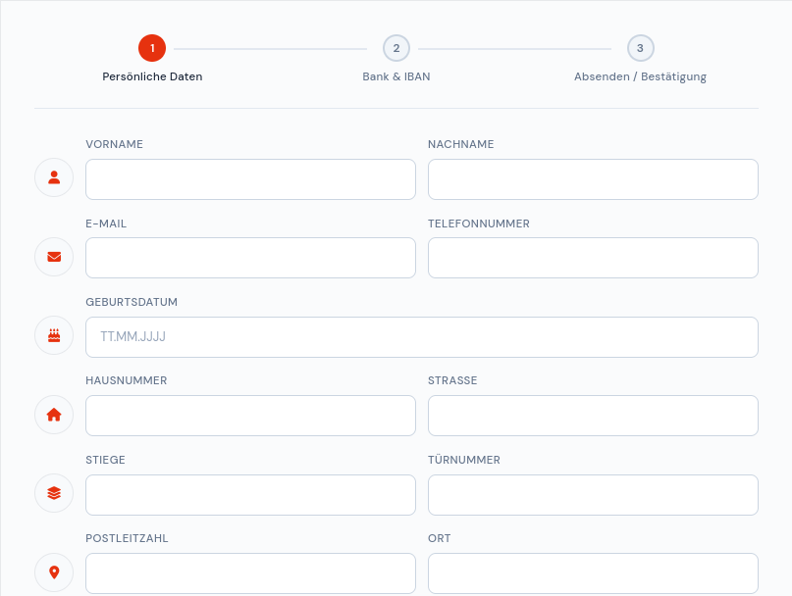
Task: Click the "Persönliche Daten" step label
Action: 152,76
